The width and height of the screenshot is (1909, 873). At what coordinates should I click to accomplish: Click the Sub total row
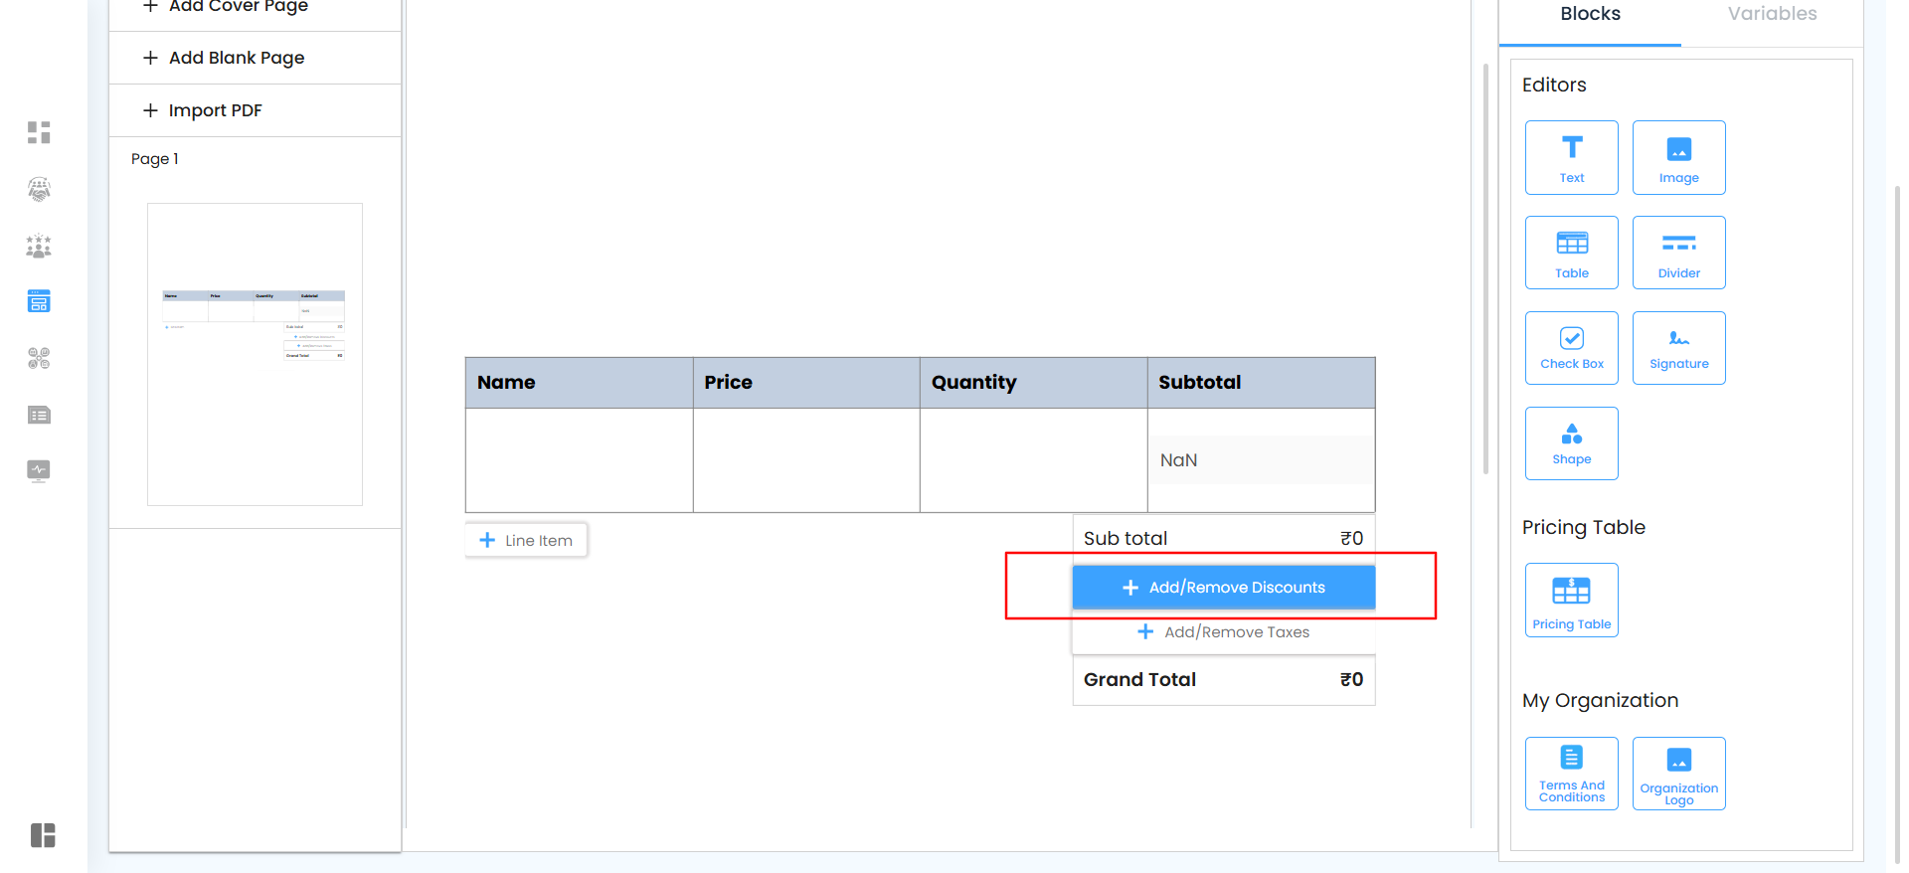tap(1224, 538)
